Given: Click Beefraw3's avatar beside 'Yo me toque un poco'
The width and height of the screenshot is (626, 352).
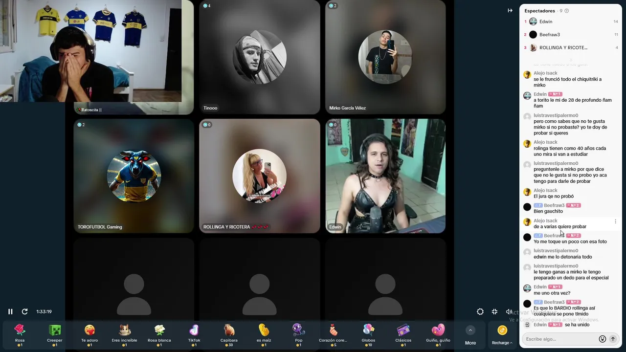Looking at the screenshot, I should point(527,237).
